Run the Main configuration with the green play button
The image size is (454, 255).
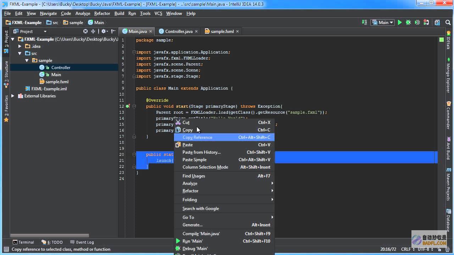tap(400, 22)
